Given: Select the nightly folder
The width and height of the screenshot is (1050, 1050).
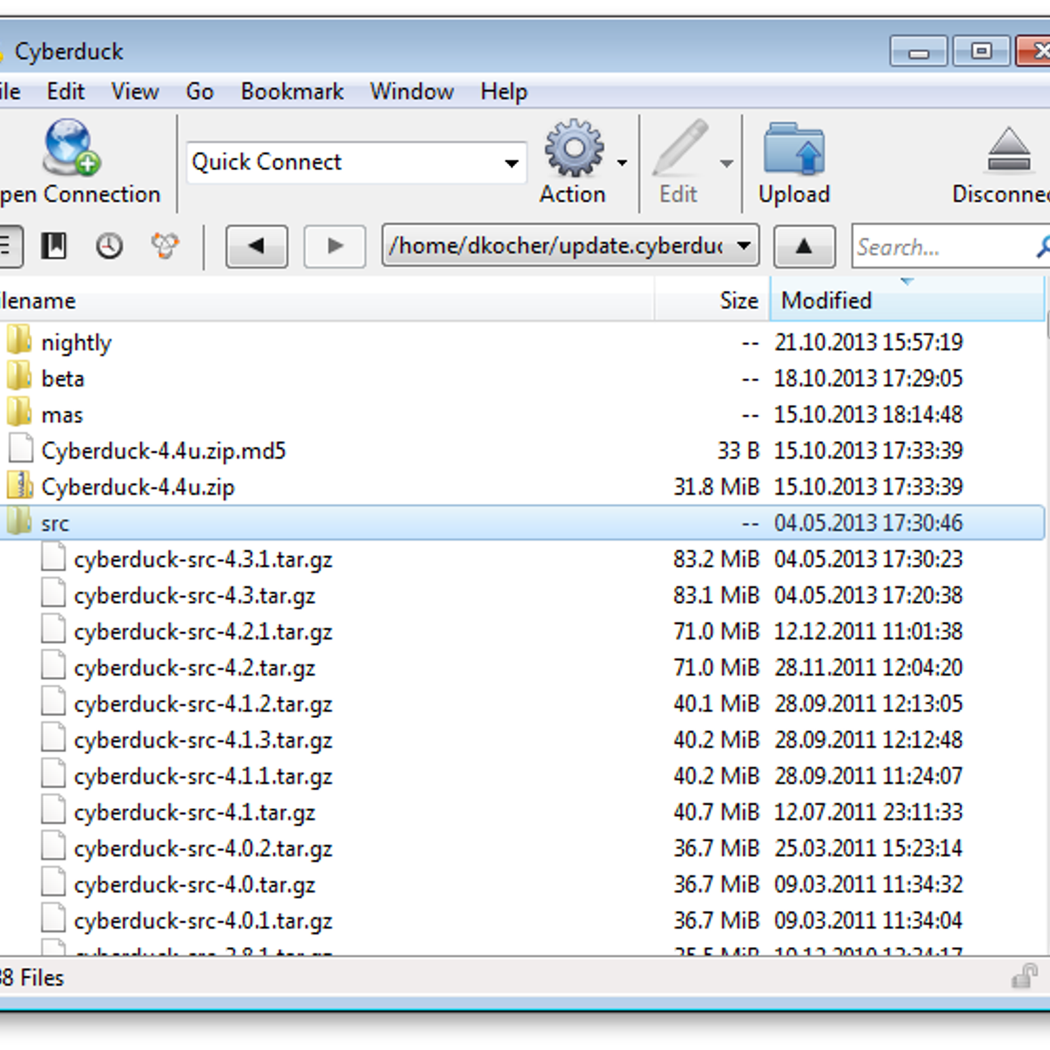Looking at the screenshot, I should [x=76, y=343].
